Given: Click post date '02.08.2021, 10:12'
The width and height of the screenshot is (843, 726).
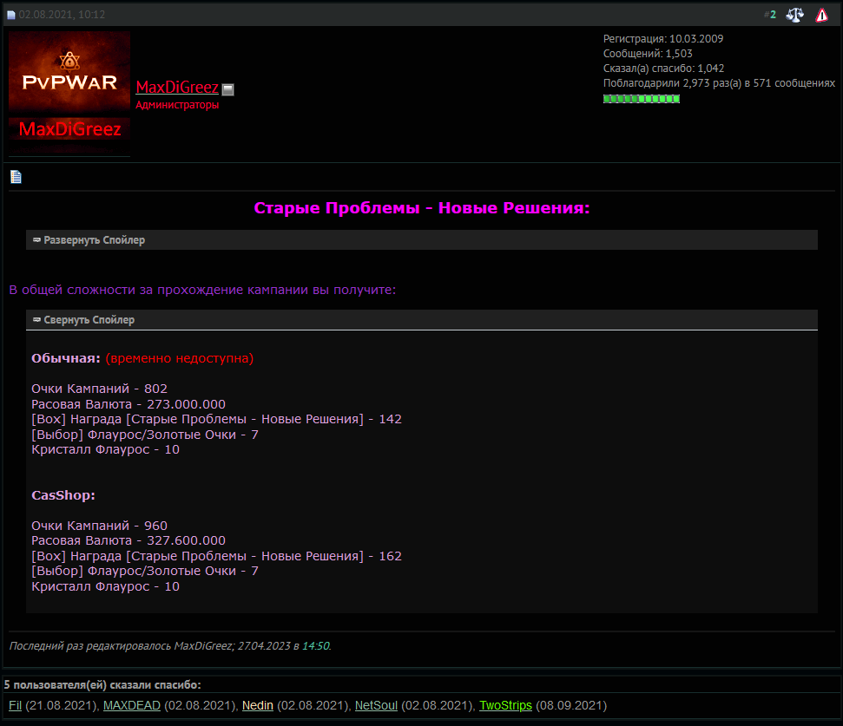Looking at the screenshot, I should click(62, 15).
